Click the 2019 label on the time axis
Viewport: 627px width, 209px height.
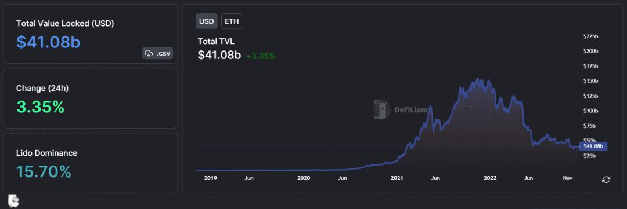tap(211, 178)
